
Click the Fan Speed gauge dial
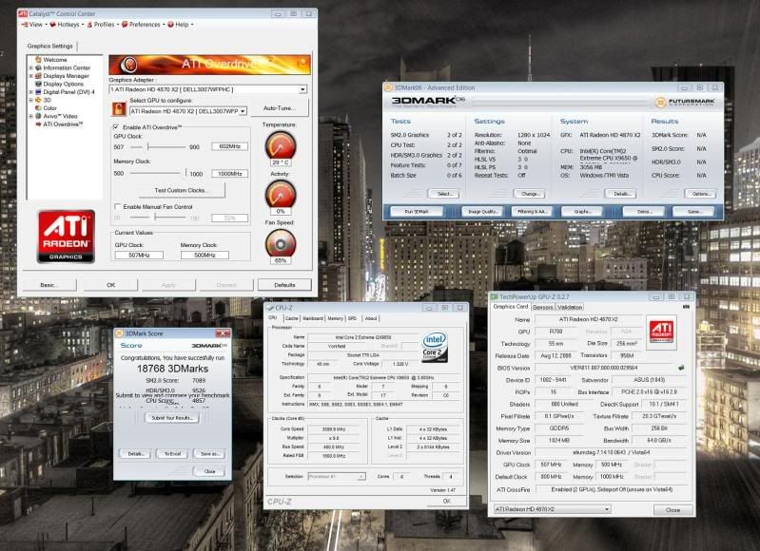(x=281, y=242)
